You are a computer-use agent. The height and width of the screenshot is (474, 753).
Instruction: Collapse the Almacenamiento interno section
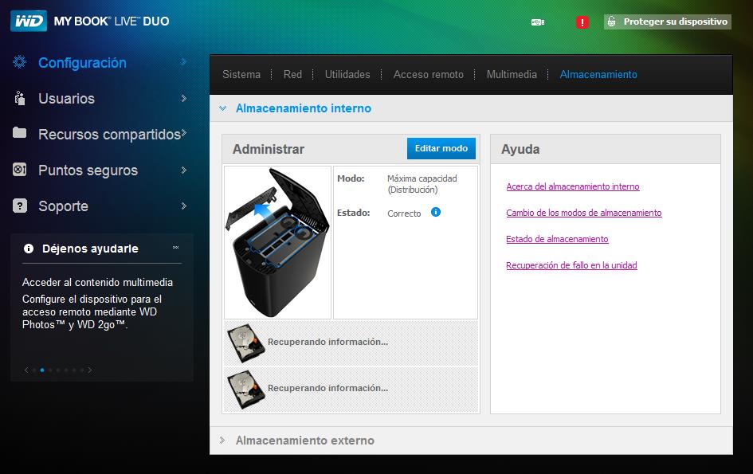coord(223,108)
